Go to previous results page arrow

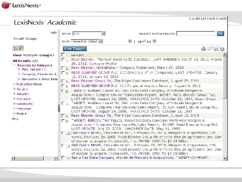pyautogui.click(x=130, y=41)
